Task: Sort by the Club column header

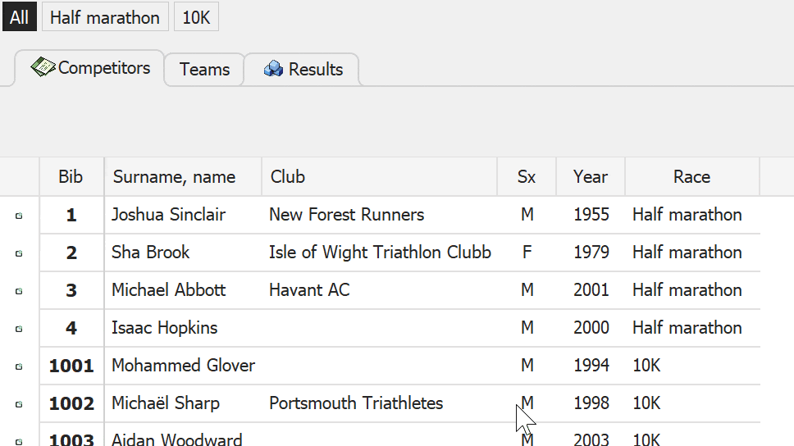Action: (288, 177)
